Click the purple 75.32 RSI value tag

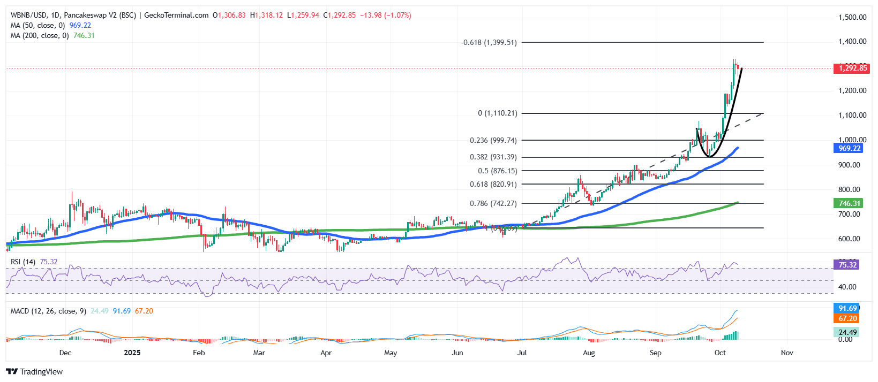tap(847, 265)
